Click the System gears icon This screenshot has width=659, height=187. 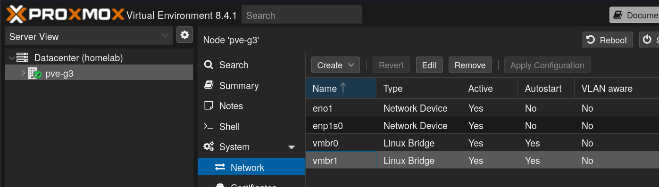click(209, 146)
